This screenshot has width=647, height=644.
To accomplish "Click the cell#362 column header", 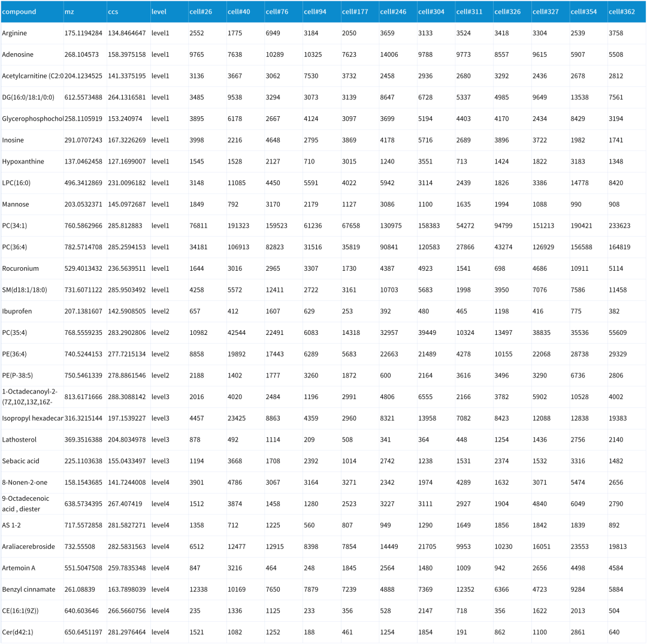I will pyautogui.click(x=627, y=11).
